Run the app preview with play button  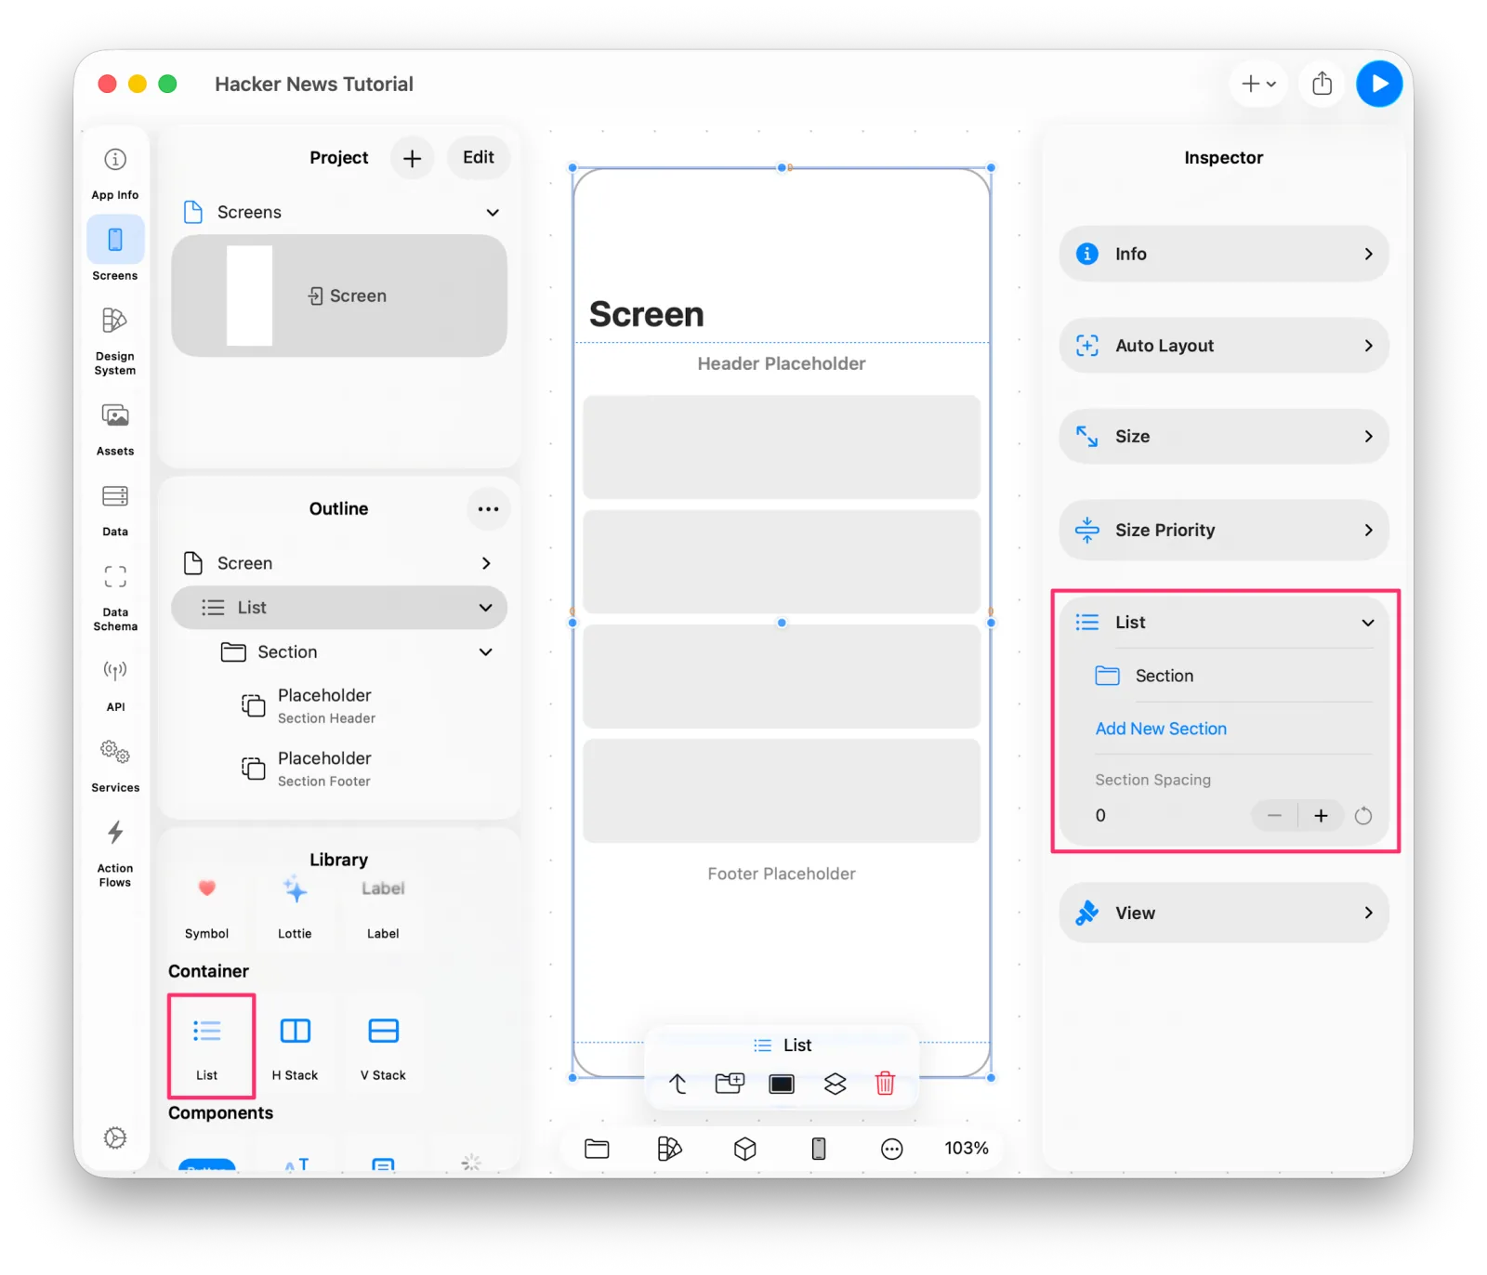1379,85
